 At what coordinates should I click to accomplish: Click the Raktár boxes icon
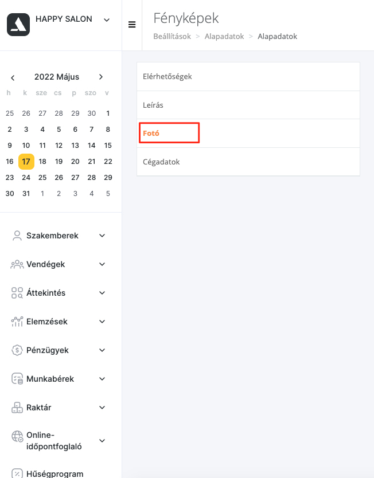coord(17,408)
